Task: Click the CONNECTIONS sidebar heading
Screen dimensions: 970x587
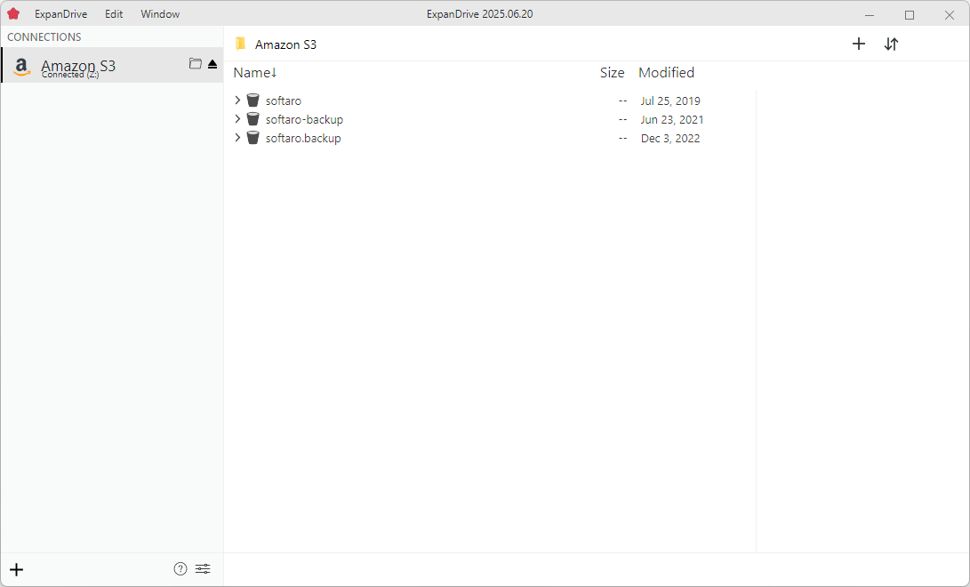Action: pos(44,37)
